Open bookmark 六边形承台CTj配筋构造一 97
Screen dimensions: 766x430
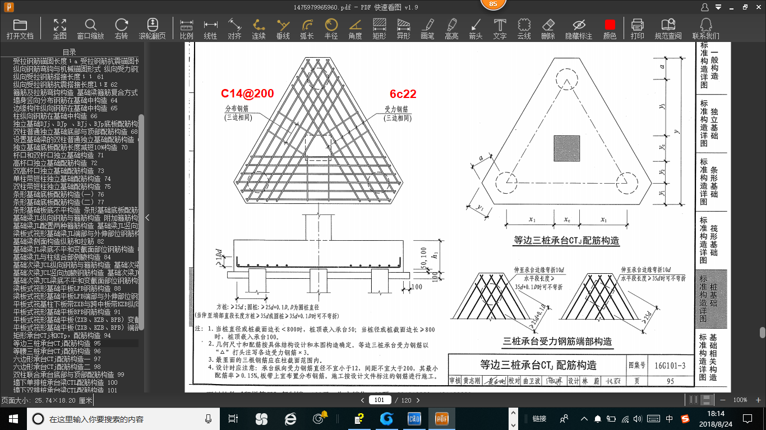click(57, 359)
